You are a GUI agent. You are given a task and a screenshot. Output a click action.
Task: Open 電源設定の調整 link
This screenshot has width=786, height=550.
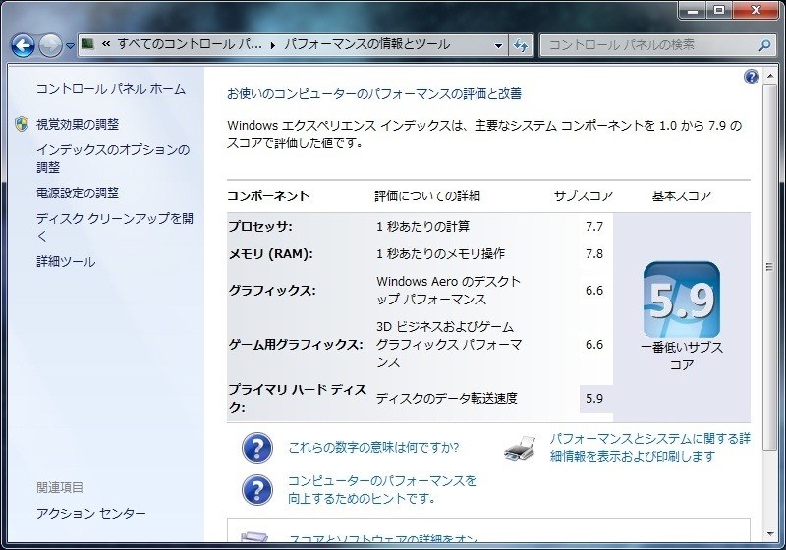(x=78, y=192)
